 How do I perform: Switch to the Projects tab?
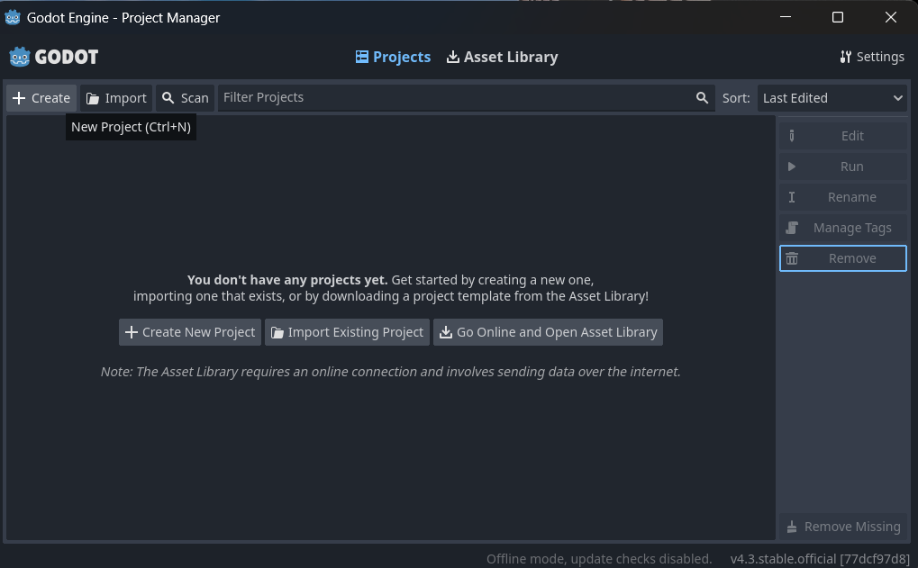pos(393,57)
